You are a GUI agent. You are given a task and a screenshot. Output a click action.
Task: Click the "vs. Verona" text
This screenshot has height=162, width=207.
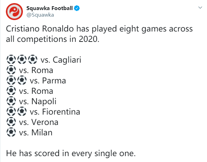38,122
